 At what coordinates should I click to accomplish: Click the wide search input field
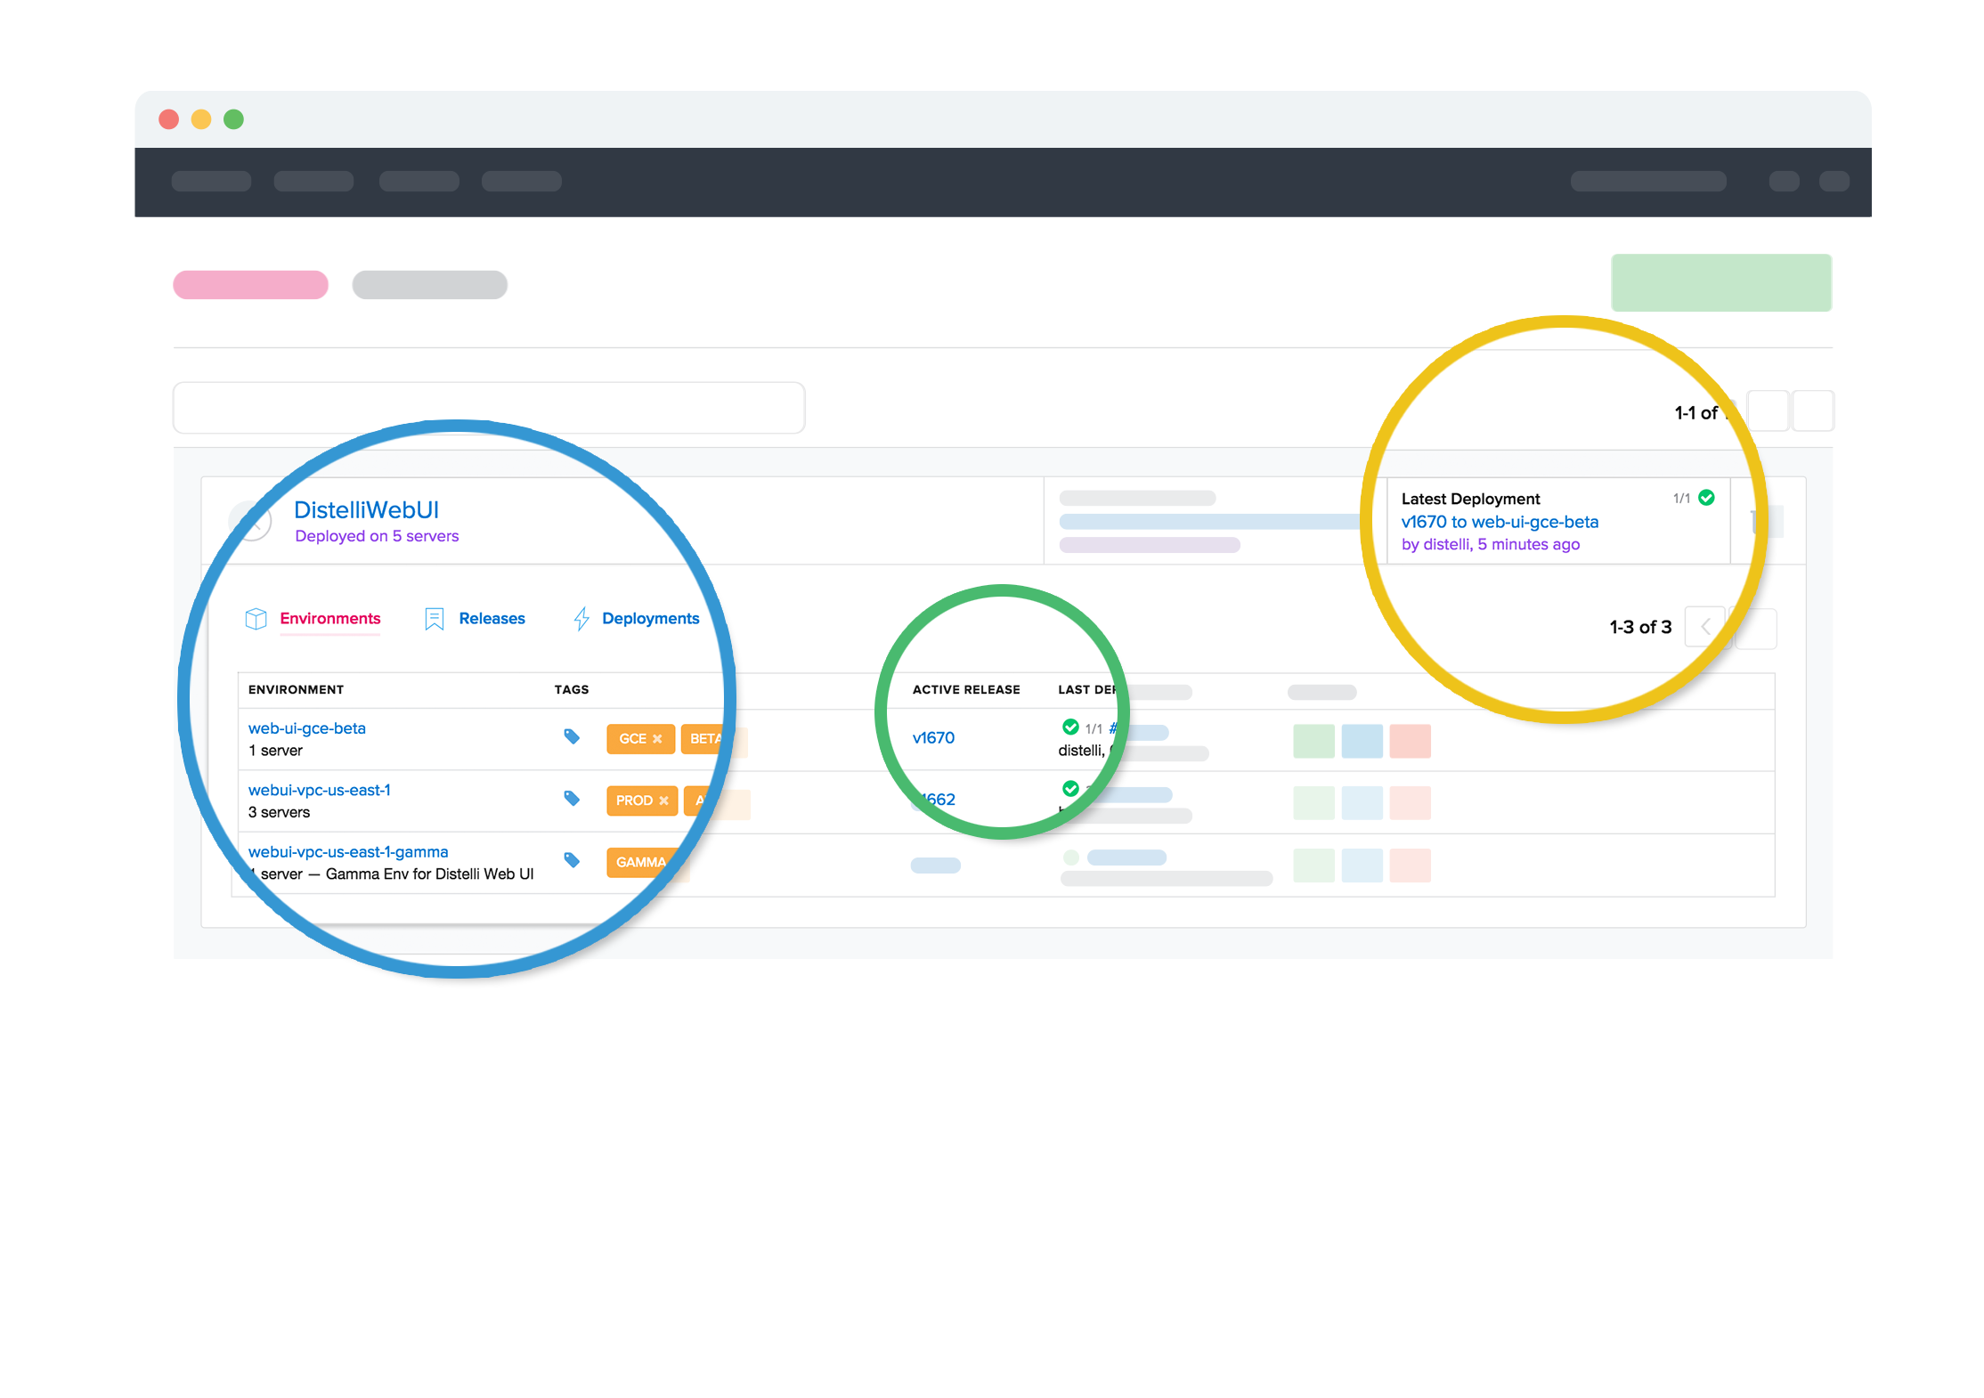point(489,408)
